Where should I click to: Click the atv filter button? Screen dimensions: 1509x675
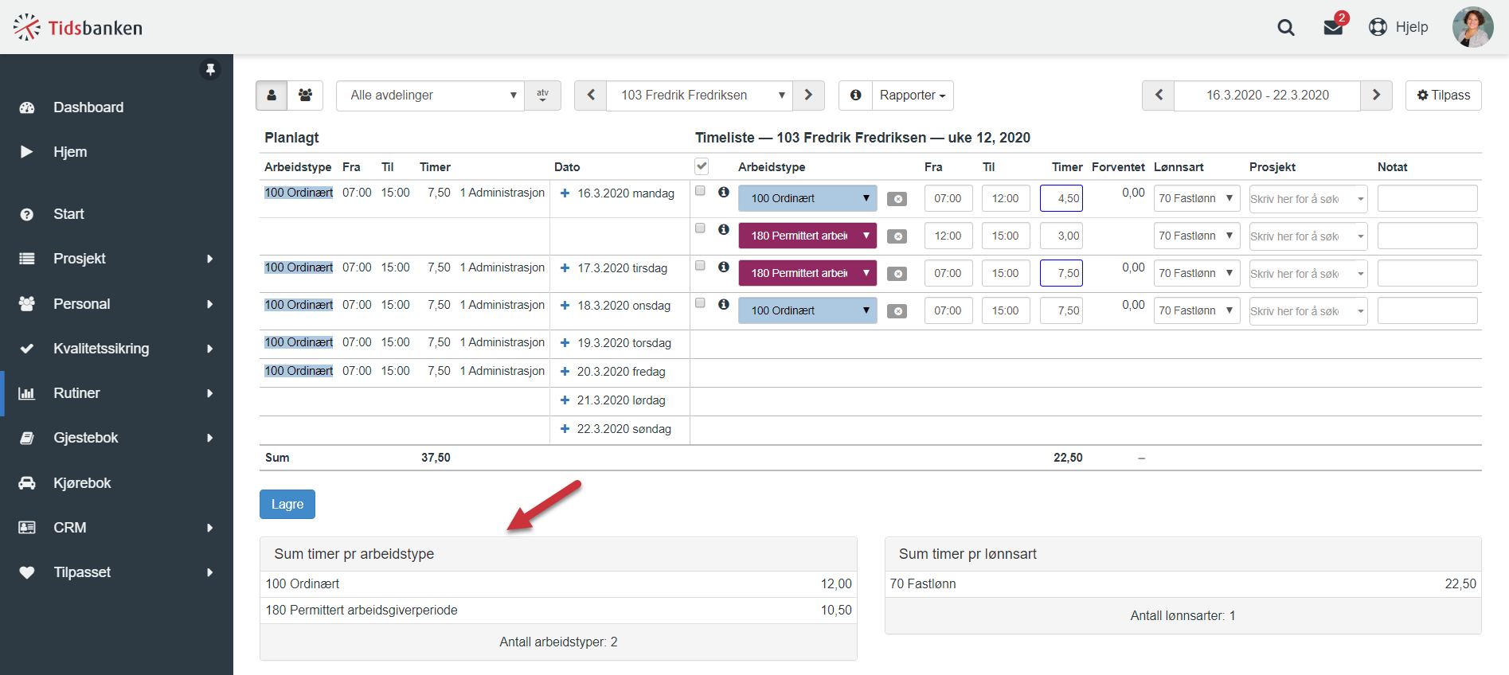click(x=542, y=96)
